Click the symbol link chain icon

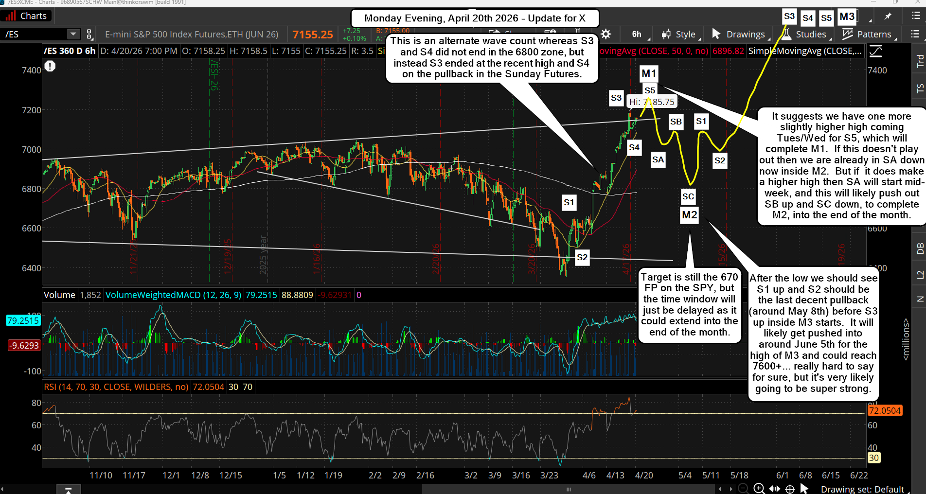coord(89,34)
